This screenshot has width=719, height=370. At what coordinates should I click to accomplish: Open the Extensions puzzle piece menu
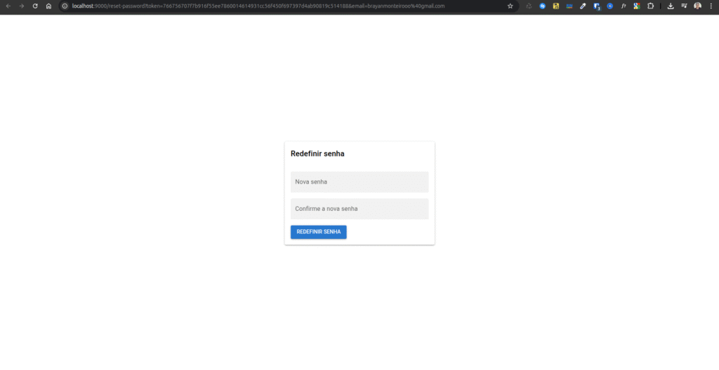(650, 6)
